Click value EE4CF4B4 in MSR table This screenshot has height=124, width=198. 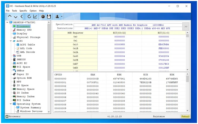tap(164, 44)
